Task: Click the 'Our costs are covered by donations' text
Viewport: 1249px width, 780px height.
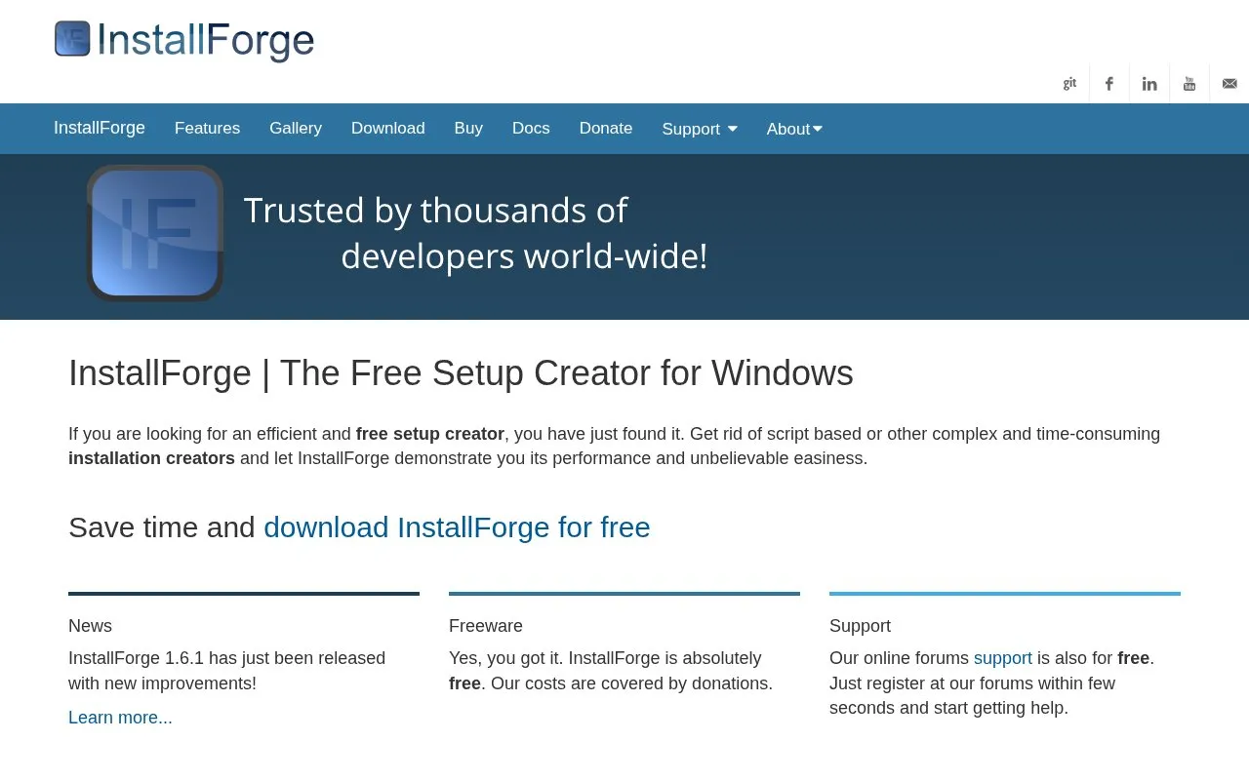Action: click(631, 683)
